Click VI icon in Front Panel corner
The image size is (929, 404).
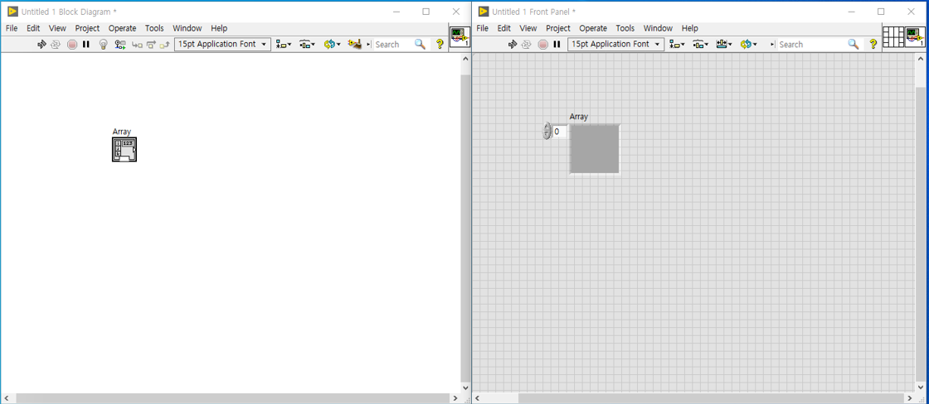(916, 36)
